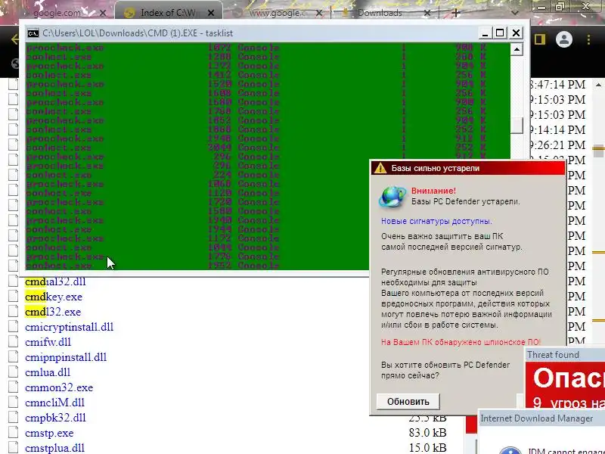
Task: Open the cmdl32.exe link
Action: tap(53, 312)
